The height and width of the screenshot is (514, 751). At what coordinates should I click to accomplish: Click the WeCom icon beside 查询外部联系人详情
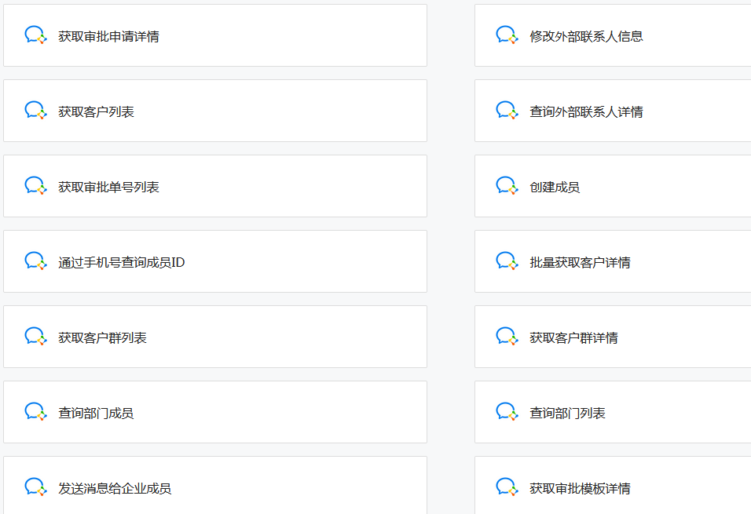(507, 111)
